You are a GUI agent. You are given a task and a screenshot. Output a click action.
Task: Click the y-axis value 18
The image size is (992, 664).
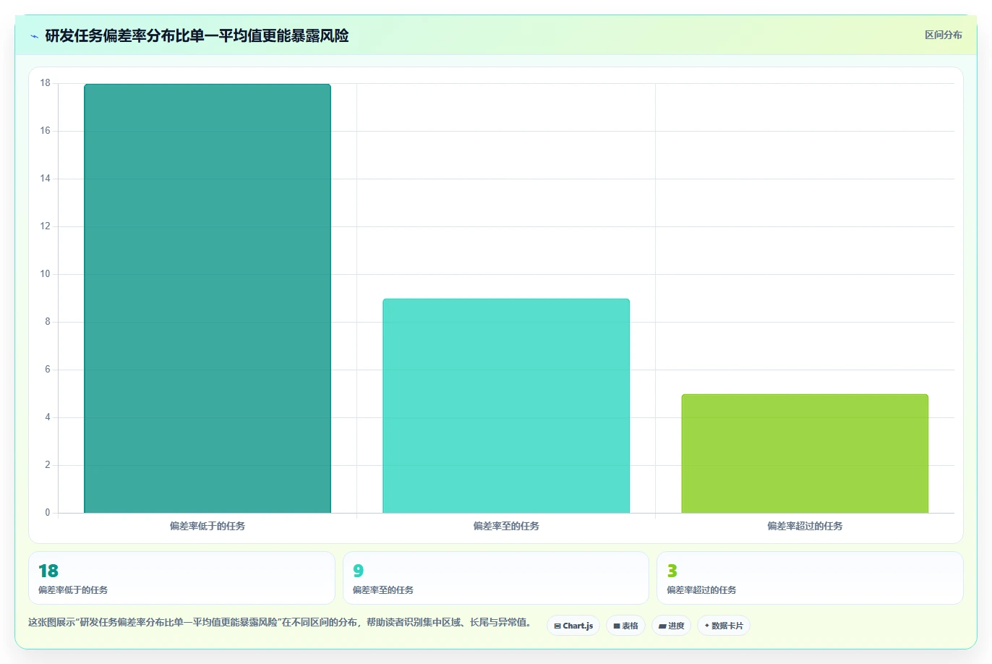(x=46, y=83)
